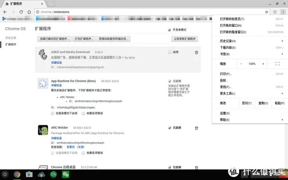Disable ARC Welder via 已启用 checkbox
This screenshot has height=180, width=288.
pyautogui.click(x=169, y=128)
